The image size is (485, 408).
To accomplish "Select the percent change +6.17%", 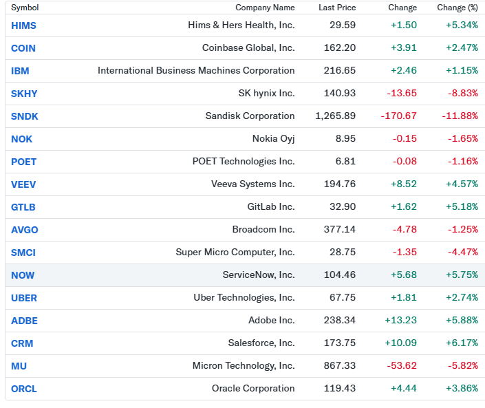I will [462, 343].
